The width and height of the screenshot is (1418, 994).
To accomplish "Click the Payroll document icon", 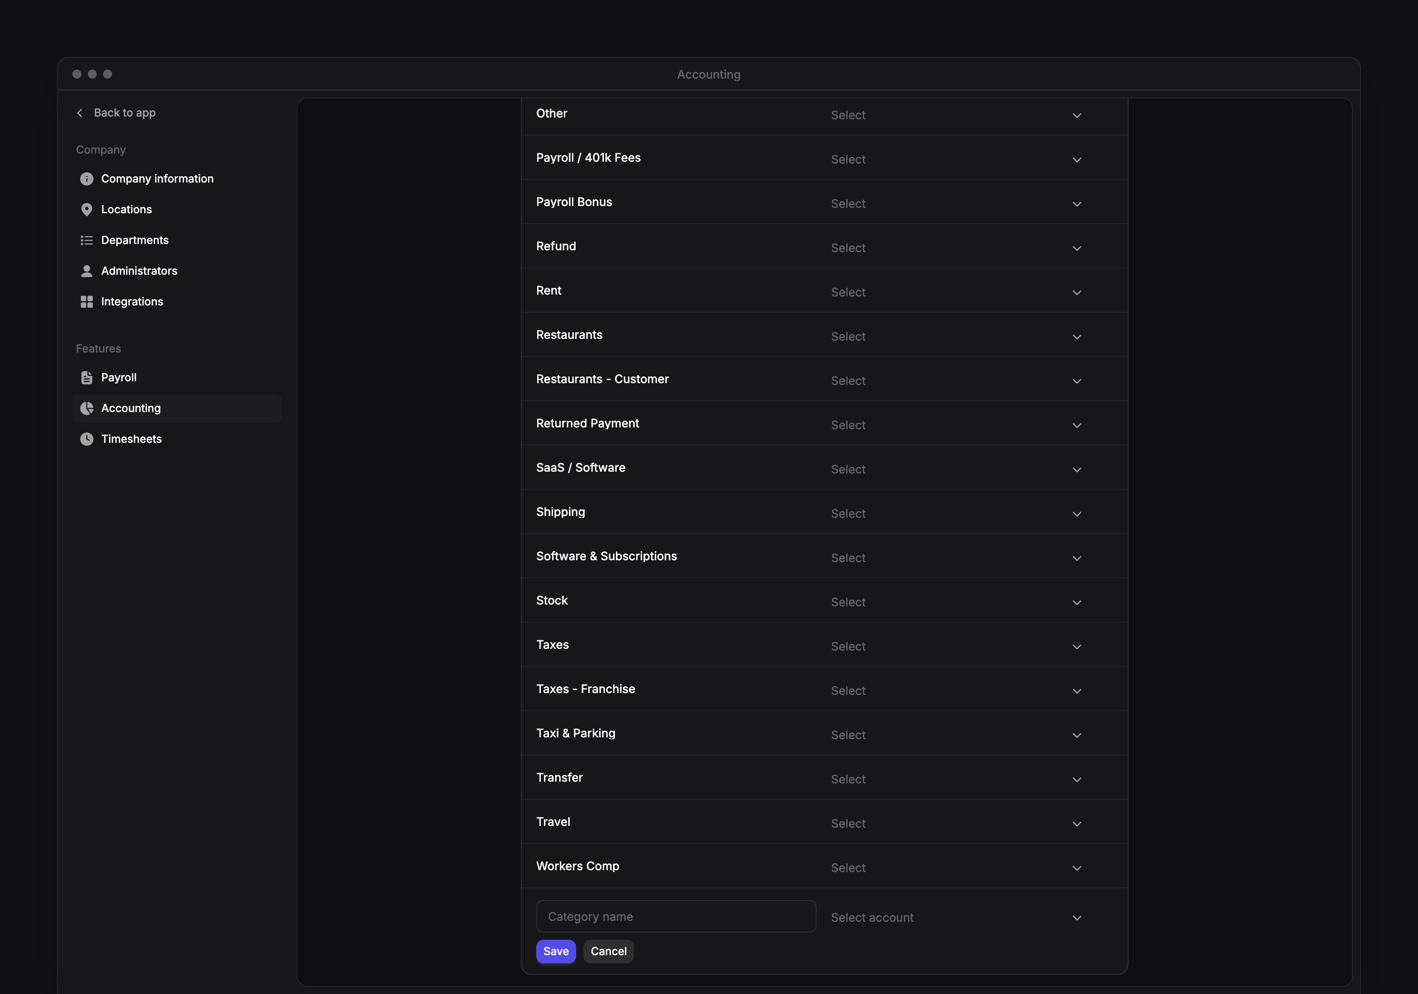I will (86, 378).
